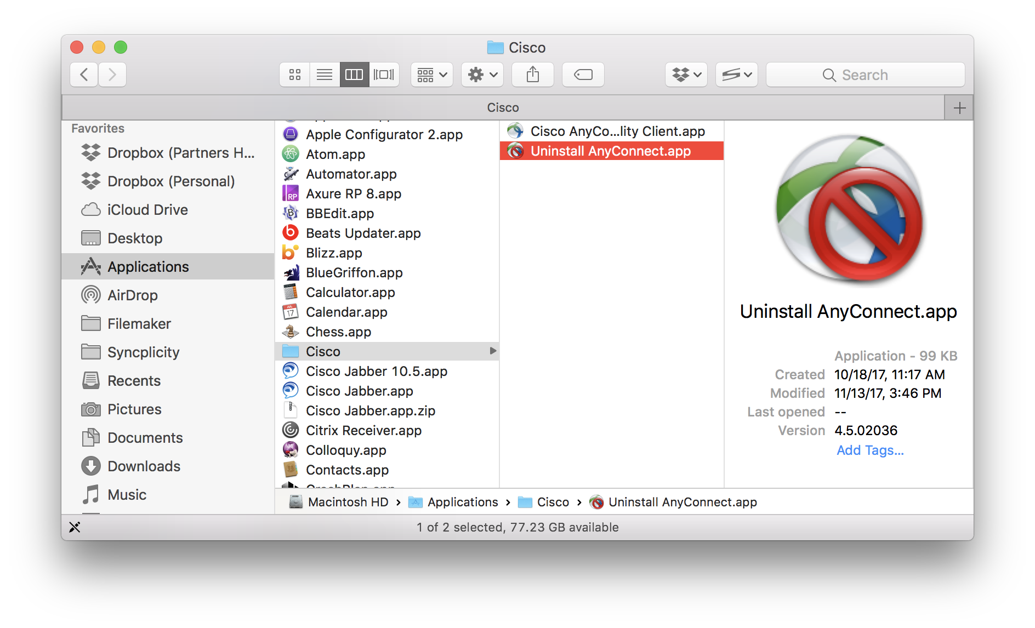Select the BlueGriffon.app icon
The height and width of the screenshot is (628, 1035).
pos(291,272)
